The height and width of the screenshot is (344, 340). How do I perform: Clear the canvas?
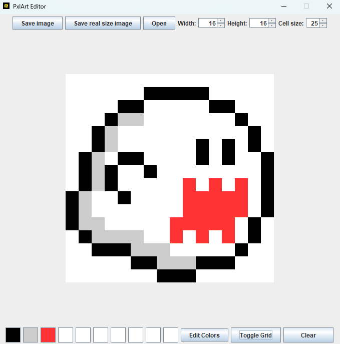(308, 335)
